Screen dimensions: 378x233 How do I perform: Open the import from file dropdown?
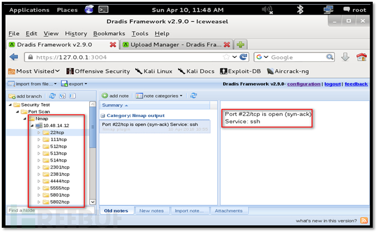click(32, 84)
